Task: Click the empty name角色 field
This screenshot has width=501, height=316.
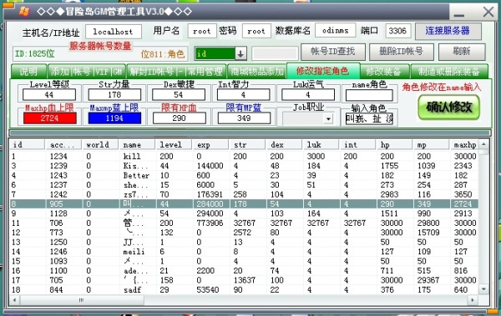Action: 369,95
